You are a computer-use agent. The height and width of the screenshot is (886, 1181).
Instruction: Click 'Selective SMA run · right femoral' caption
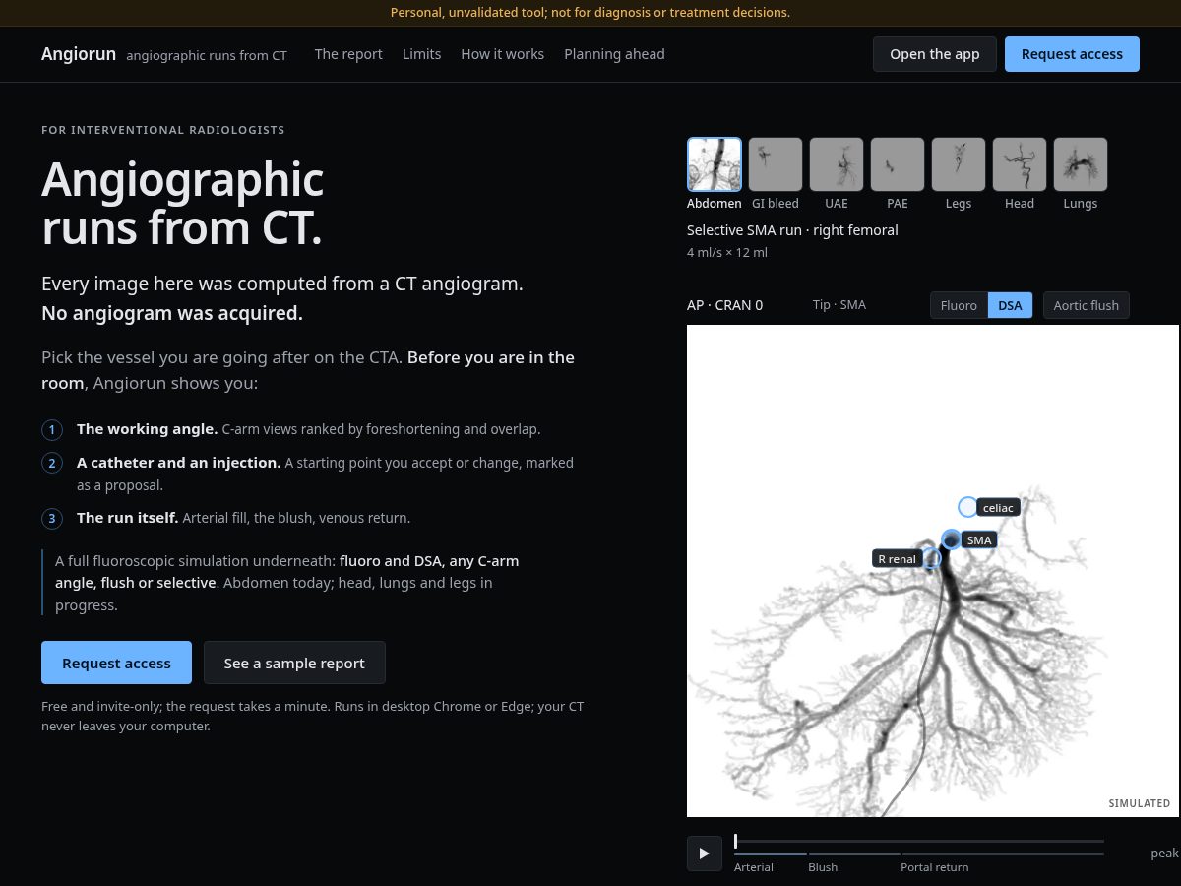click(x=792, y=230)
